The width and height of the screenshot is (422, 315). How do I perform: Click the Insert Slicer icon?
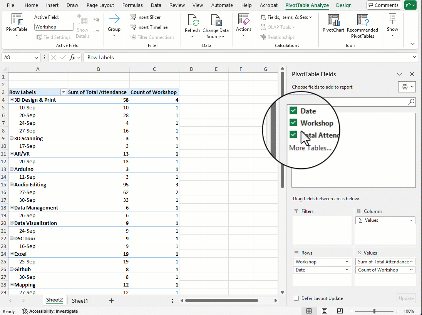133,17
